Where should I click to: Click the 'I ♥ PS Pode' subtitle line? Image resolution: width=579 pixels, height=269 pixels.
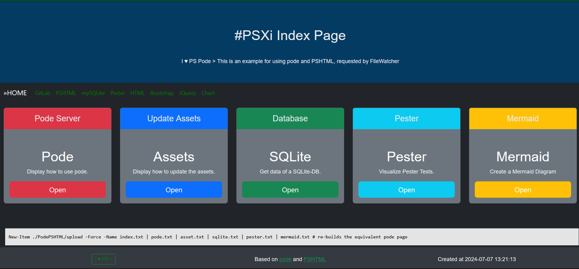(x=290, y=61)
